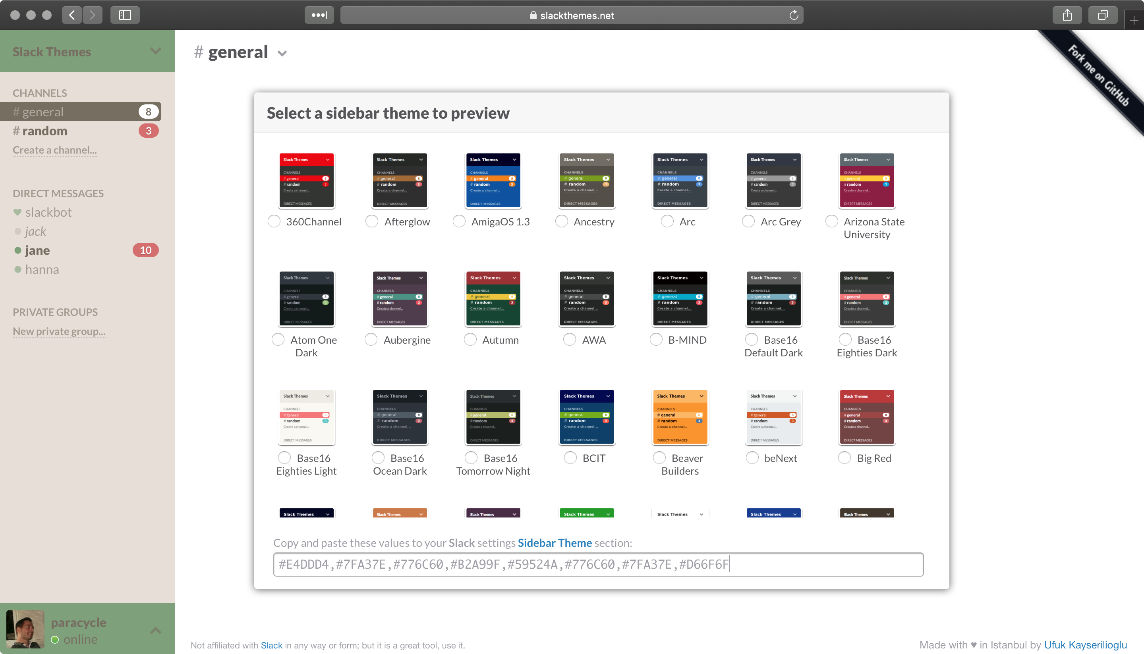Select the Afterglow radio button
The height and width of the screenshot is (654, 1144).
[372, 221]
